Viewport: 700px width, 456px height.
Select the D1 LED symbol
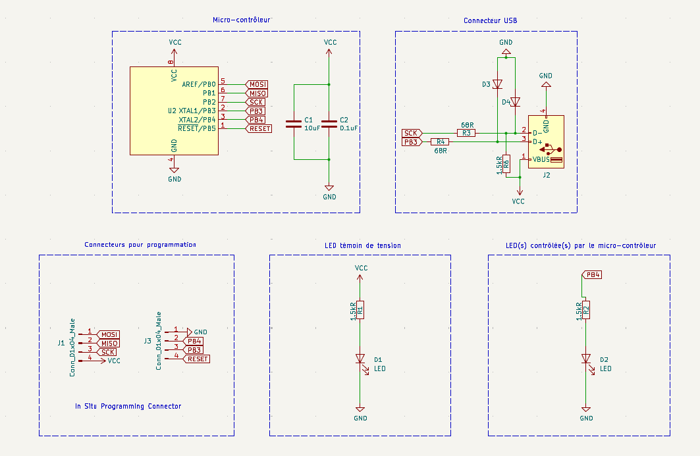[360, 359]
